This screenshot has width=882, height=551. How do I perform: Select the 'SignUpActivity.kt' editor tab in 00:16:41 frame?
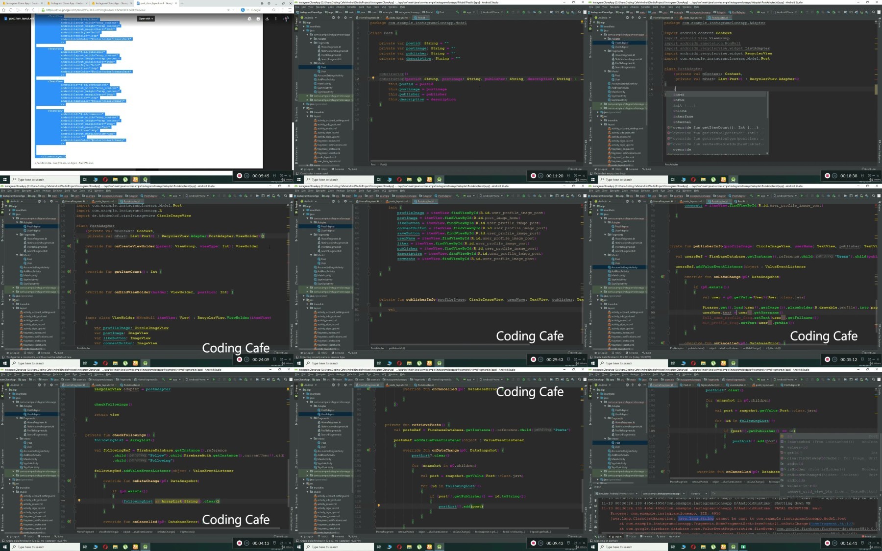tap(710, 385)
